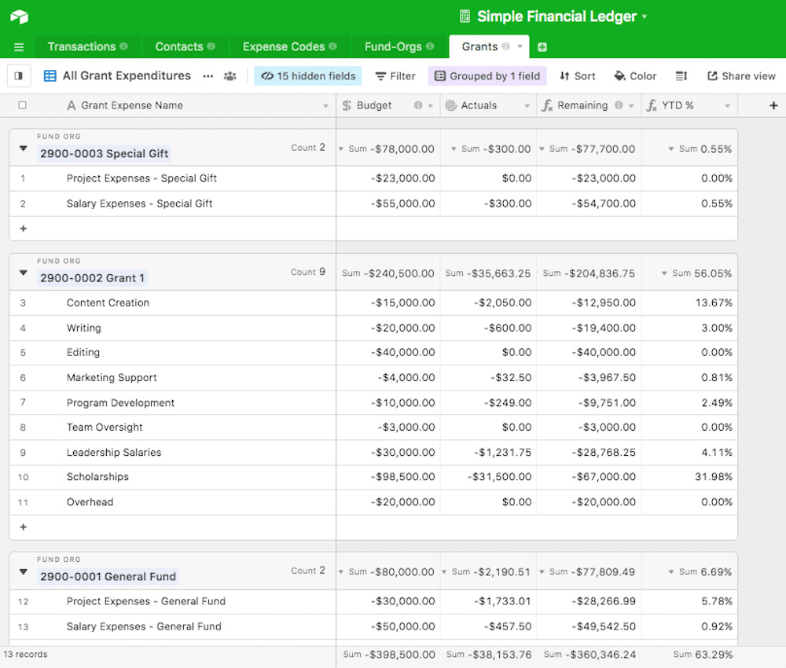Open the hamburger tables list menu

pyautogui.click(x=19, y=47)
